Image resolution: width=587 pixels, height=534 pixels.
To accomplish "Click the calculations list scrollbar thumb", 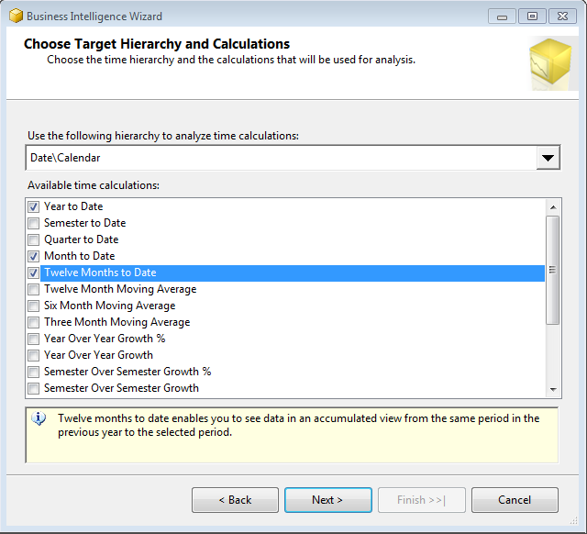I will (x=552, y=270).
